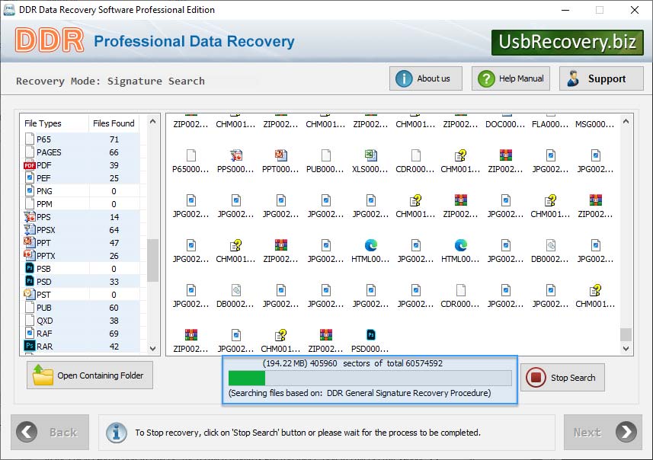Click the MSG000 file label in top row

[594, 124]
